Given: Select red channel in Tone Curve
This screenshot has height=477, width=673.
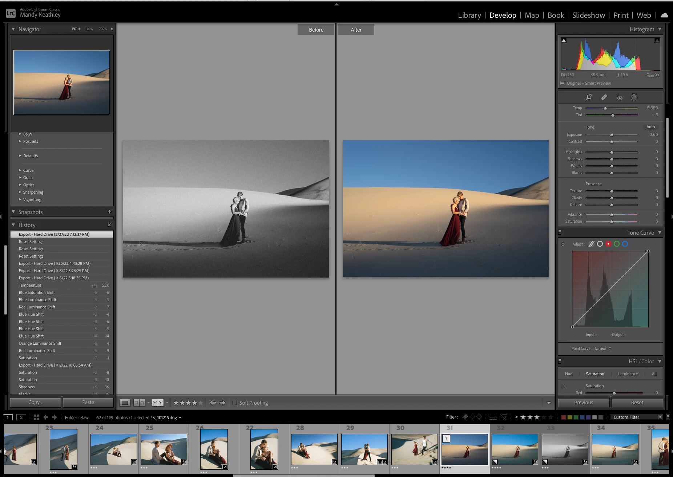Looking at the screenshot, I should tap(608, 244).
